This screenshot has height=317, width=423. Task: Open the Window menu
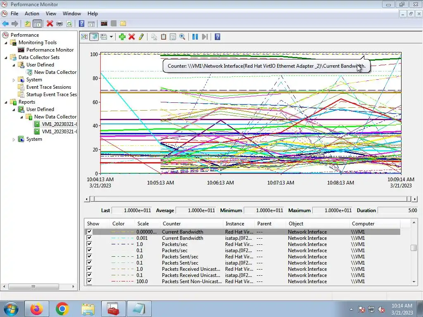(x=72, y=14)
